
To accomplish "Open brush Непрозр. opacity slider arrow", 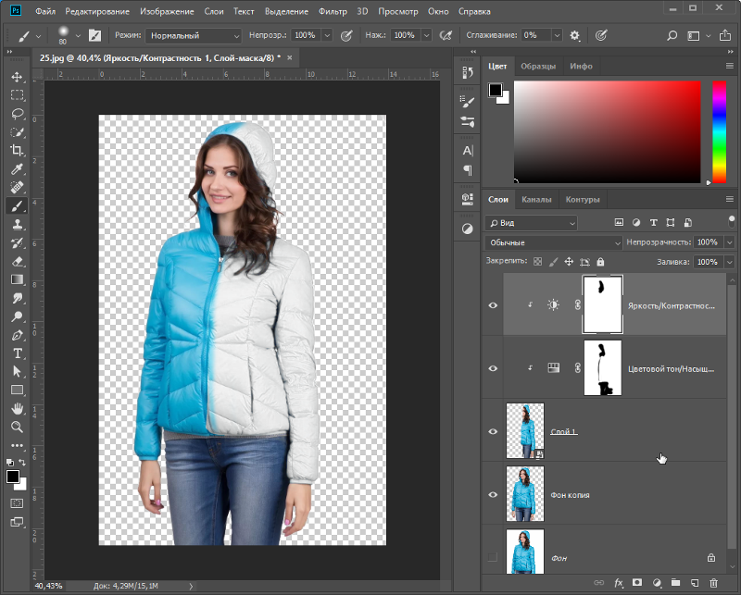I will 327,35.
